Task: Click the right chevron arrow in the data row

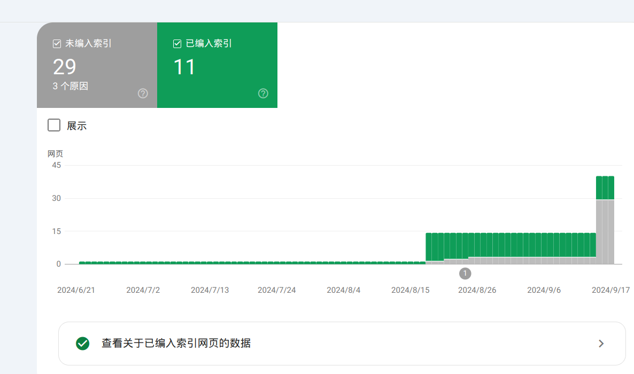Action: (601, 344)
